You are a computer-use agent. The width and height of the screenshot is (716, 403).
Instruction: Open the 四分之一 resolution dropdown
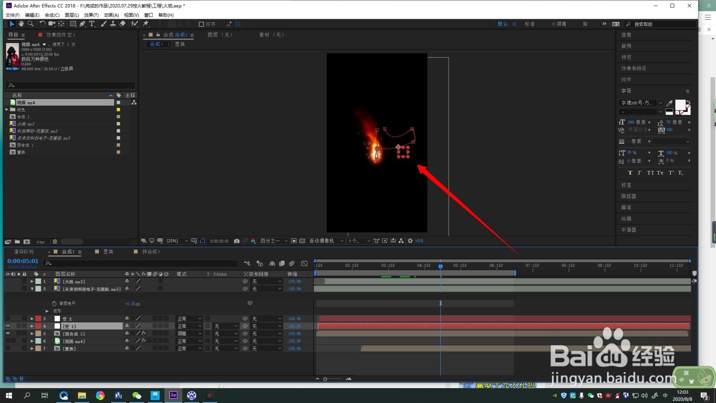tap(274, 241)
